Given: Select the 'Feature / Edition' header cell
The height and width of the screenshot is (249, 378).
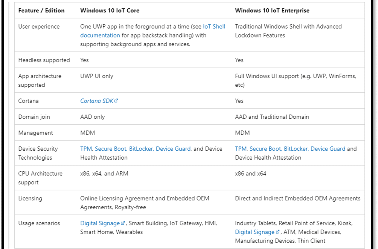Looking at the screenshot, I should (x=41, y=11).
